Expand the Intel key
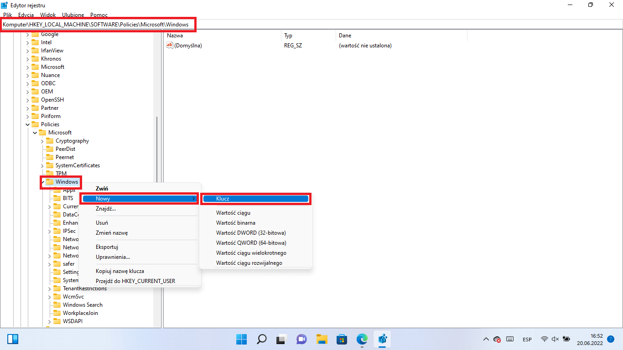Screen dimensions: 623x350 pos(28,42)
